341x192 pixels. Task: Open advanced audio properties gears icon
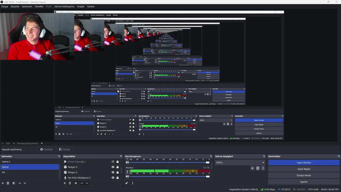tap(127, 183)
